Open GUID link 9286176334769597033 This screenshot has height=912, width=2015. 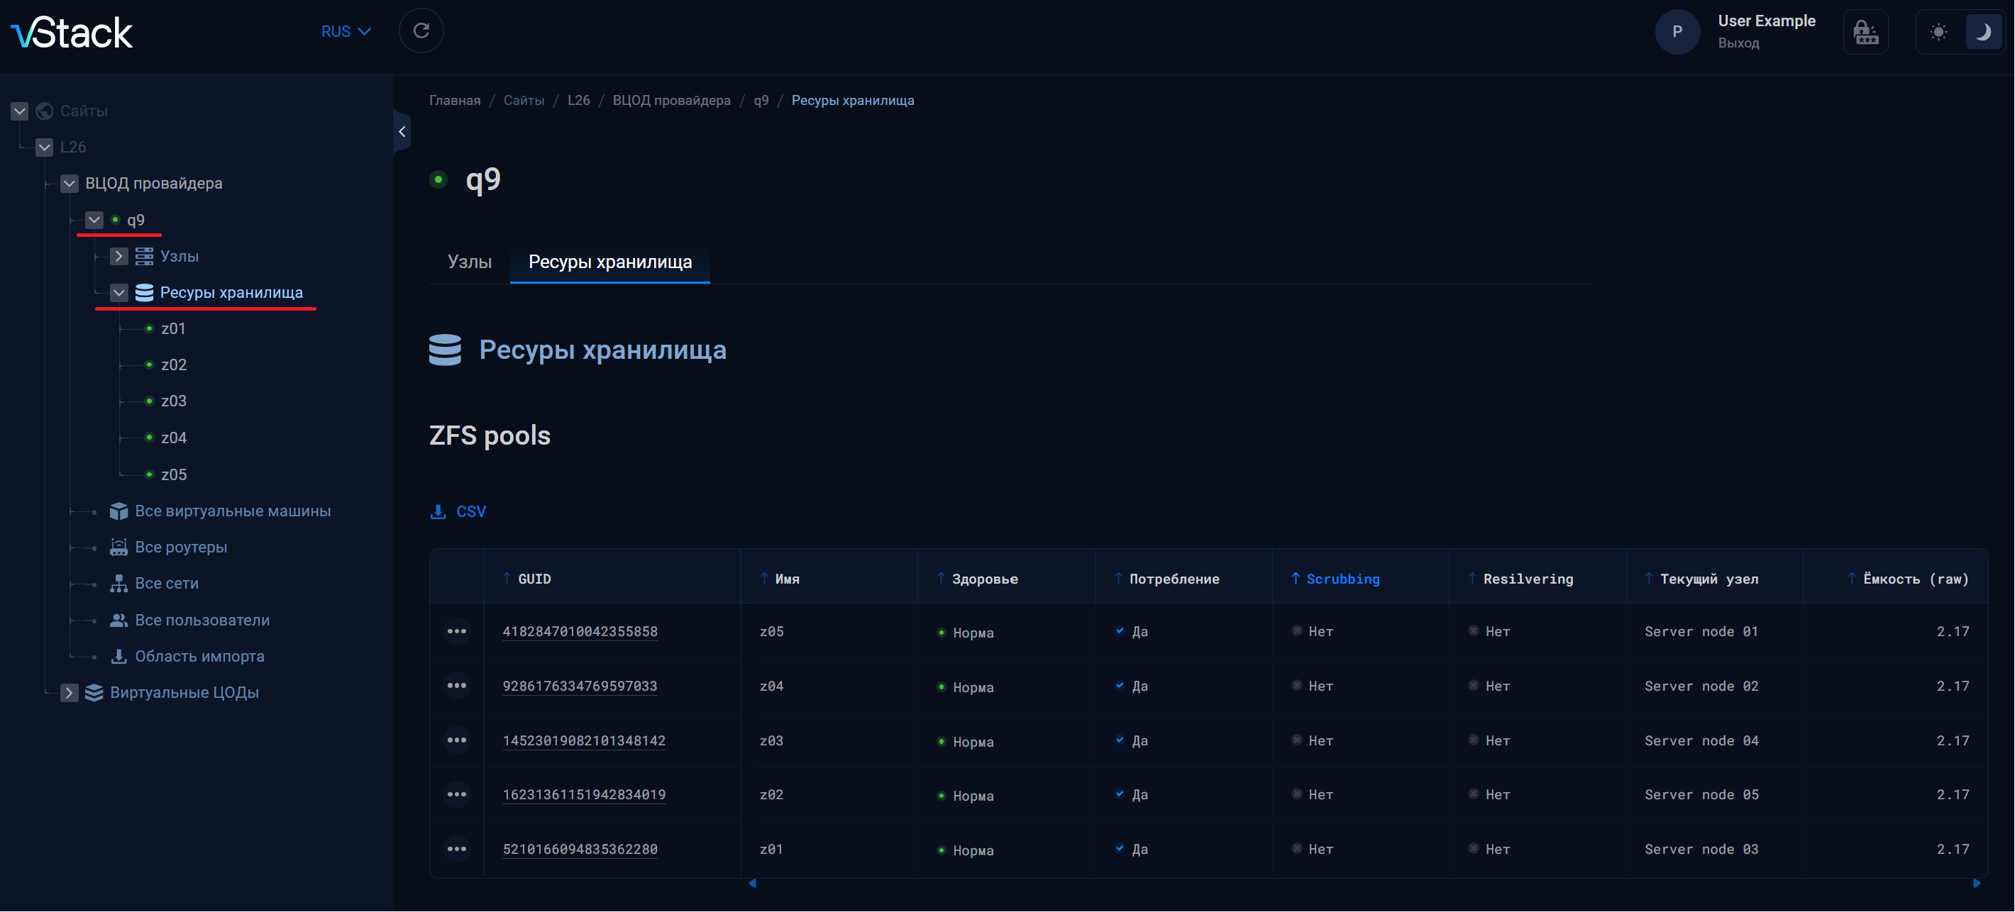point(580,686)
